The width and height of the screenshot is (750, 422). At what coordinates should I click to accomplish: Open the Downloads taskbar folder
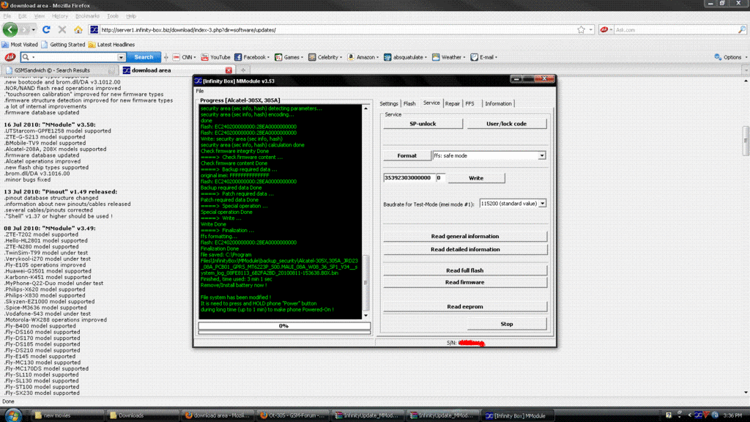point(143,415)
